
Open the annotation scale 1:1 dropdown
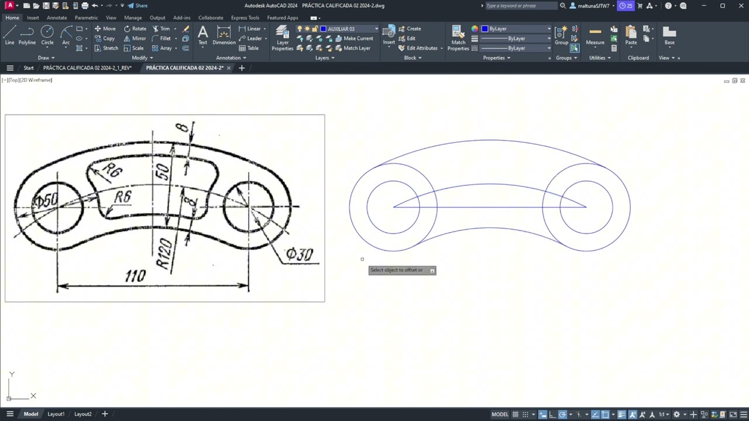point(664,414)
